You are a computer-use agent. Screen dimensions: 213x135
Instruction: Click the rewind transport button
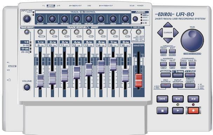(178, 99)
